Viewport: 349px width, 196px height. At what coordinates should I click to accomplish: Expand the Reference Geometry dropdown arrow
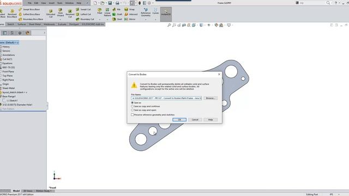(146, 20)
